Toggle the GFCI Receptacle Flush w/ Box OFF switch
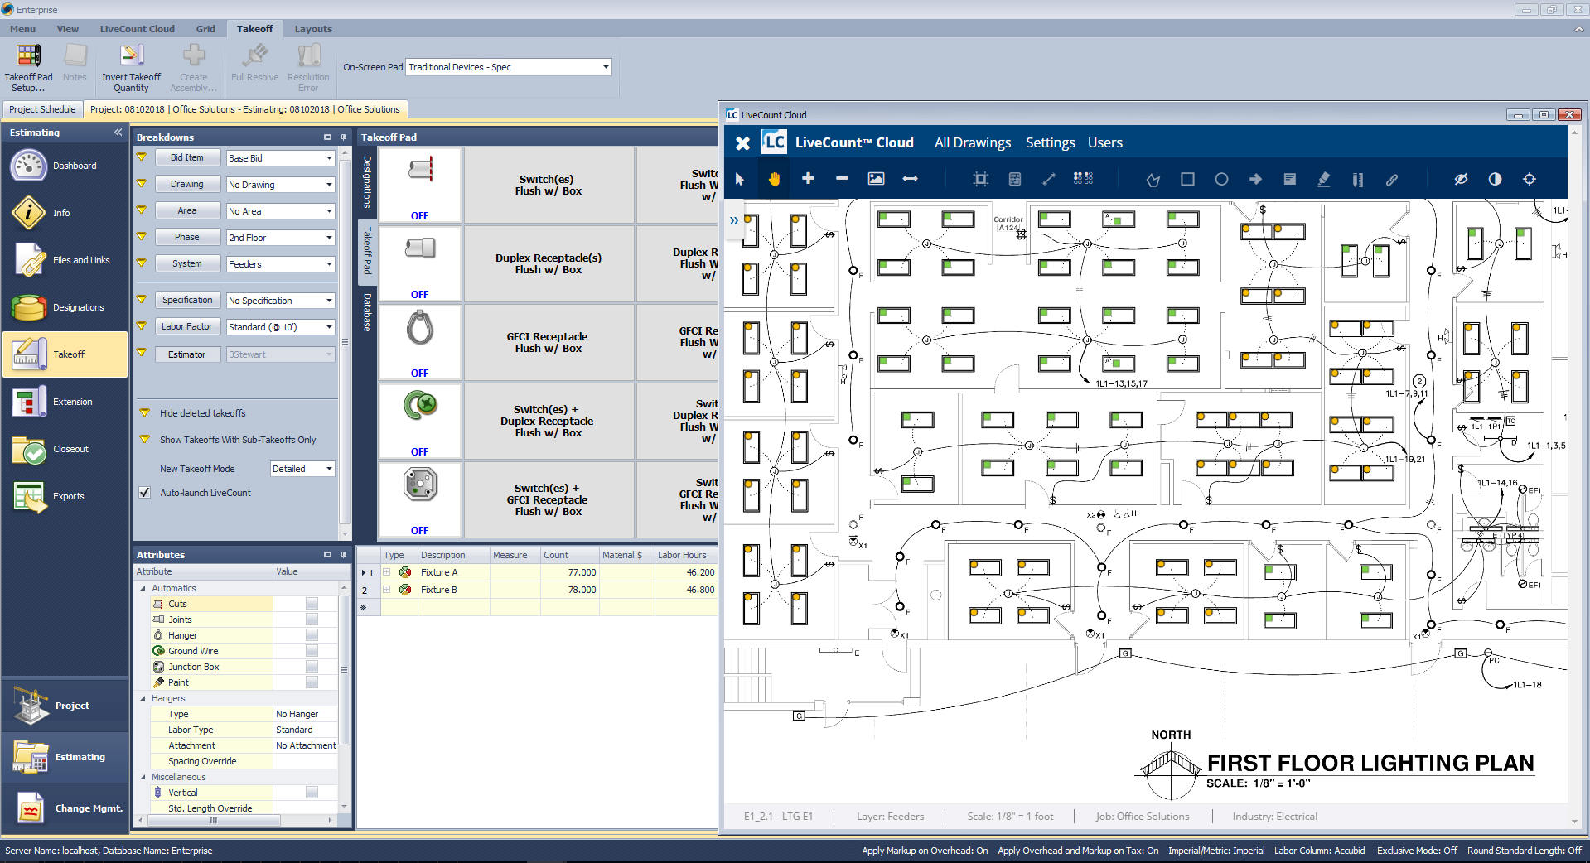1590x863 pixels. [x=419, y=373]
